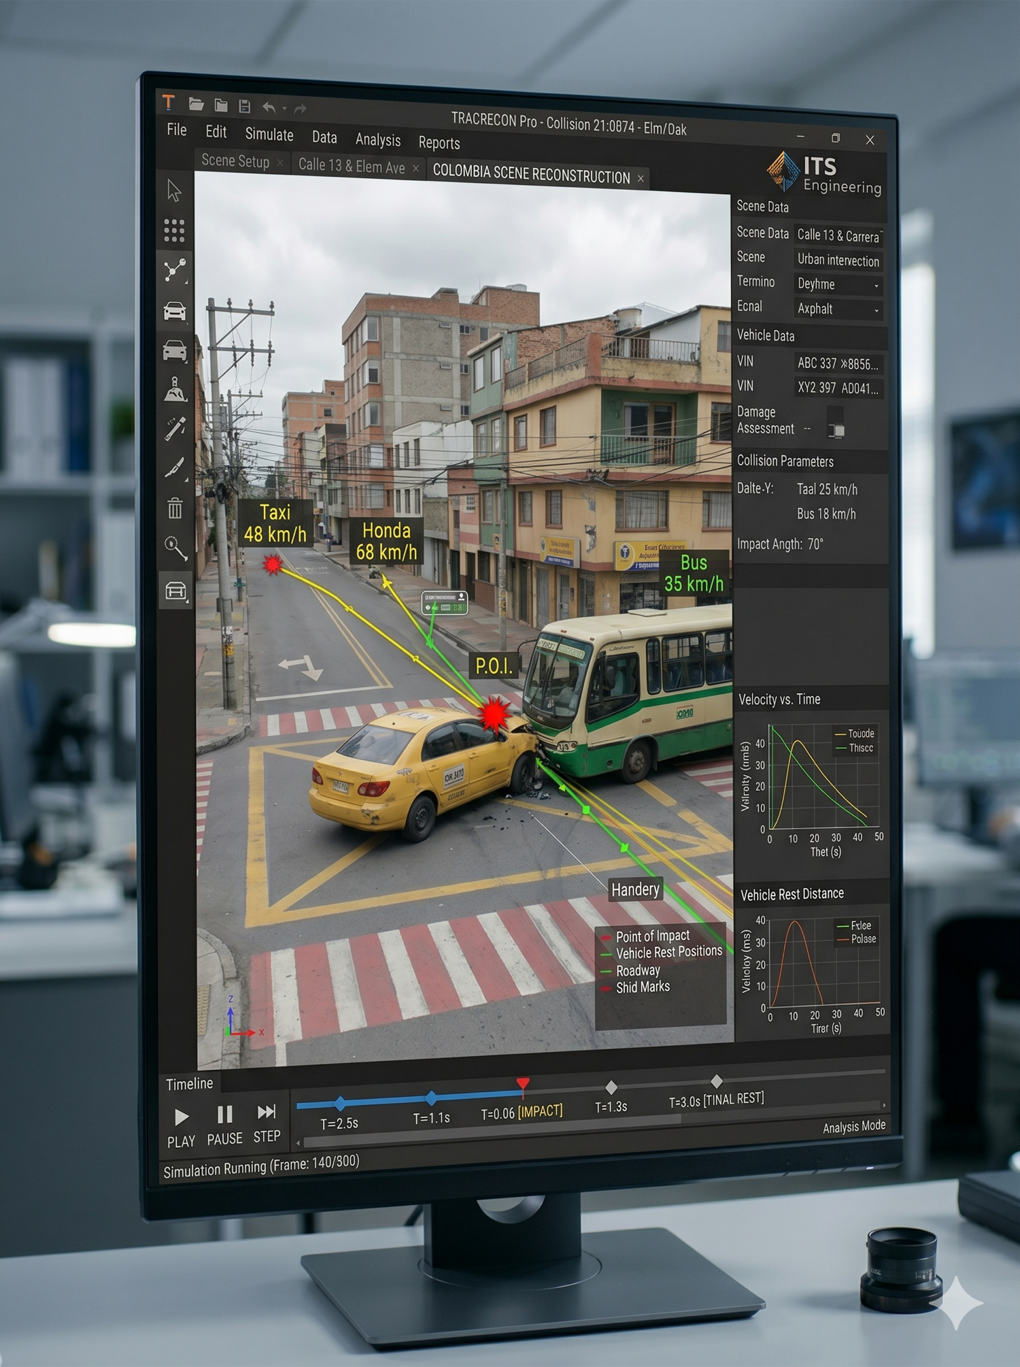Click the timeline scrollbar right arrow
Image resolution: width=1020 pixels, height=1367 pixels.
point(883,1106)
